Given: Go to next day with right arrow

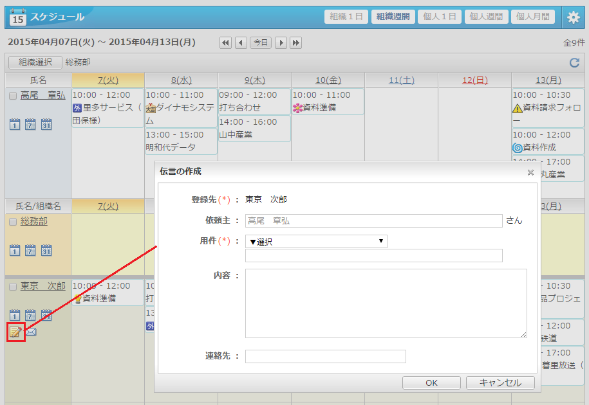Looking at the screenshot, I should 281,42.
